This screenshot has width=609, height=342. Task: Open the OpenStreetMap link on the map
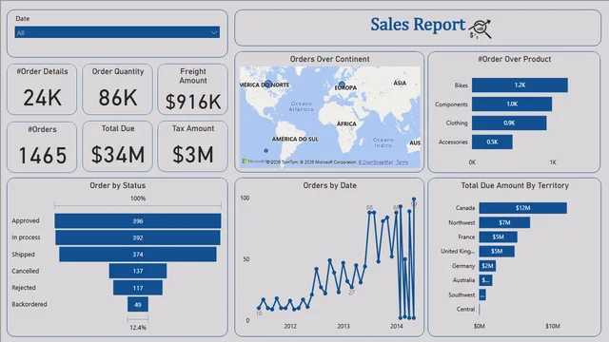[376, 162]
